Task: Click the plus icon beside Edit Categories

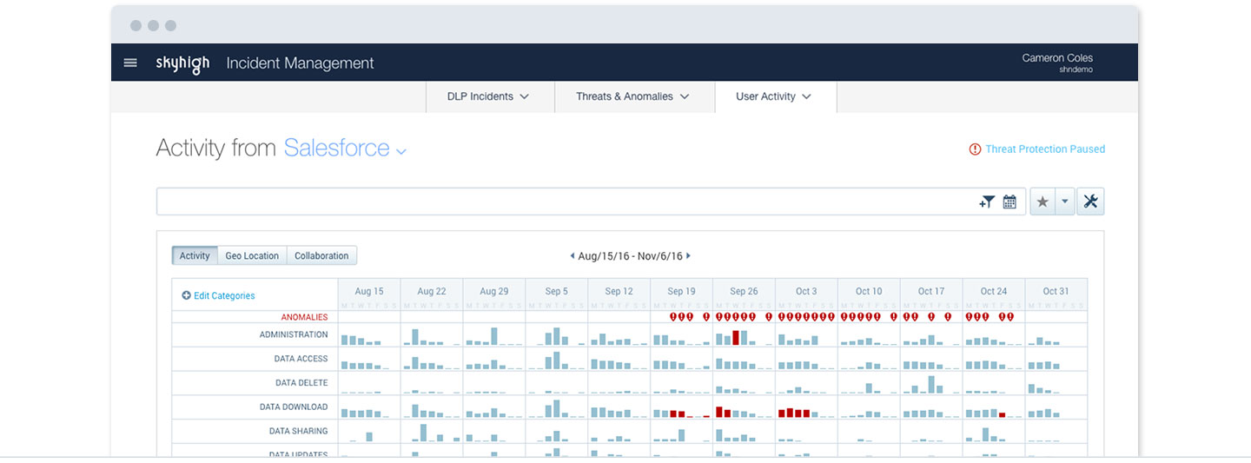Action: pos(186,295)
